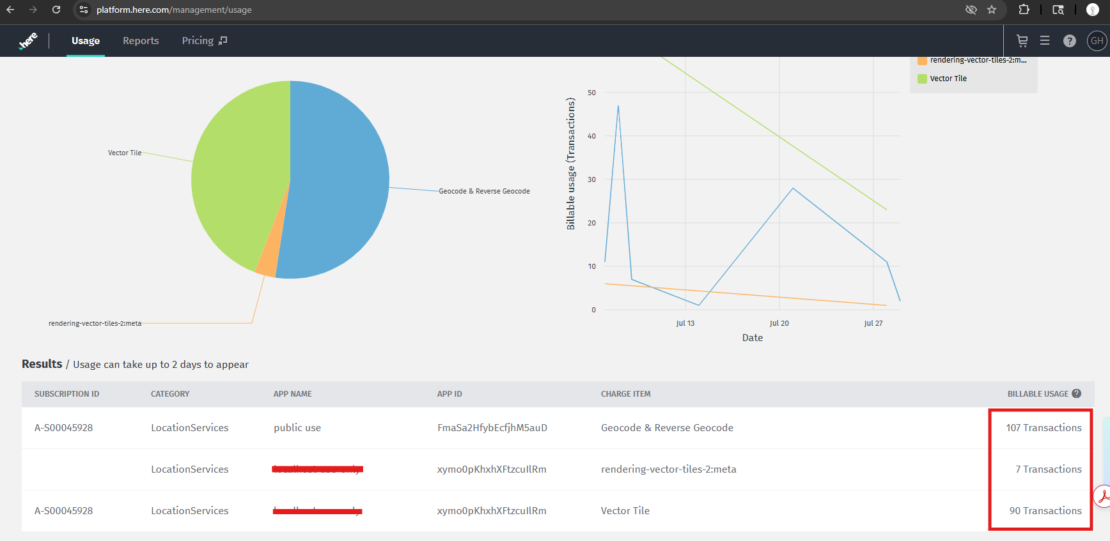Click the 'Jul 13' date axis label
Image resolution: width=1110 pixels, height=541 pixels.
(x=685, y=323)
